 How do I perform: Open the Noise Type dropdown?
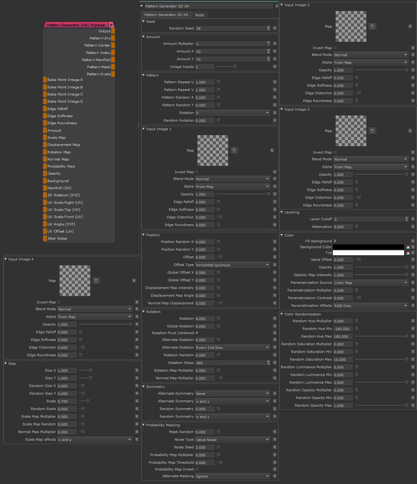(x=232, y=440)
